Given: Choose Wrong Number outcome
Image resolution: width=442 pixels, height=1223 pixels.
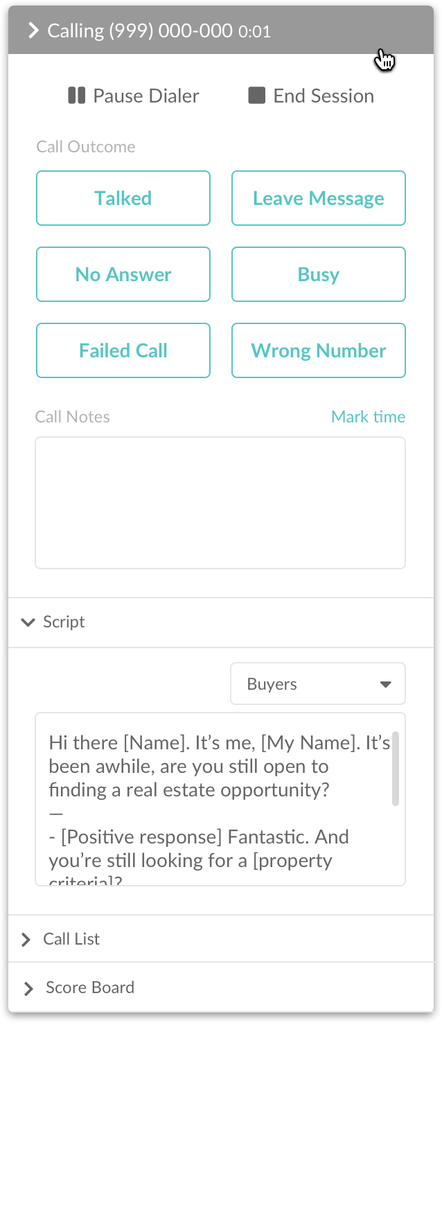Looking at the screenshot, I should [x=319, y=350].
